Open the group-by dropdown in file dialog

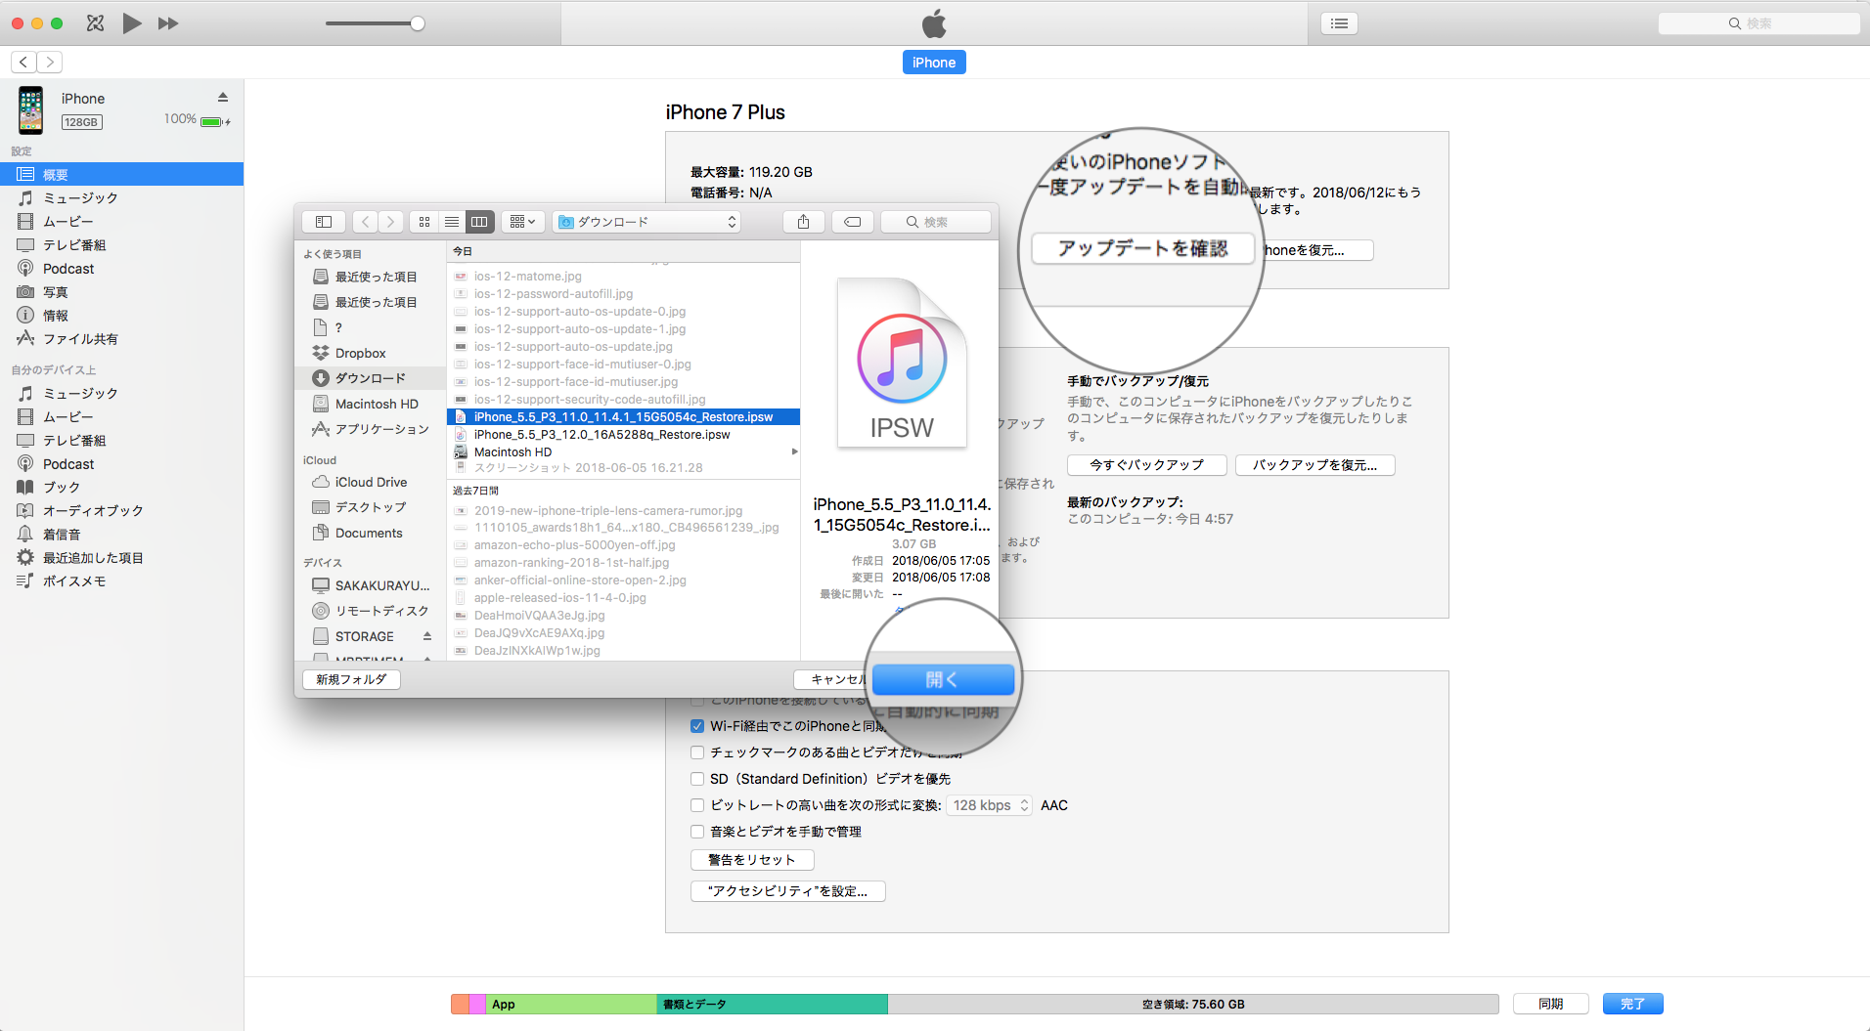[523, 222]
